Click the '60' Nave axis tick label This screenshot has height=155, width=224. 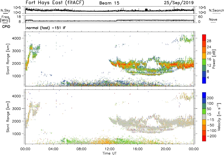point(200,17)
